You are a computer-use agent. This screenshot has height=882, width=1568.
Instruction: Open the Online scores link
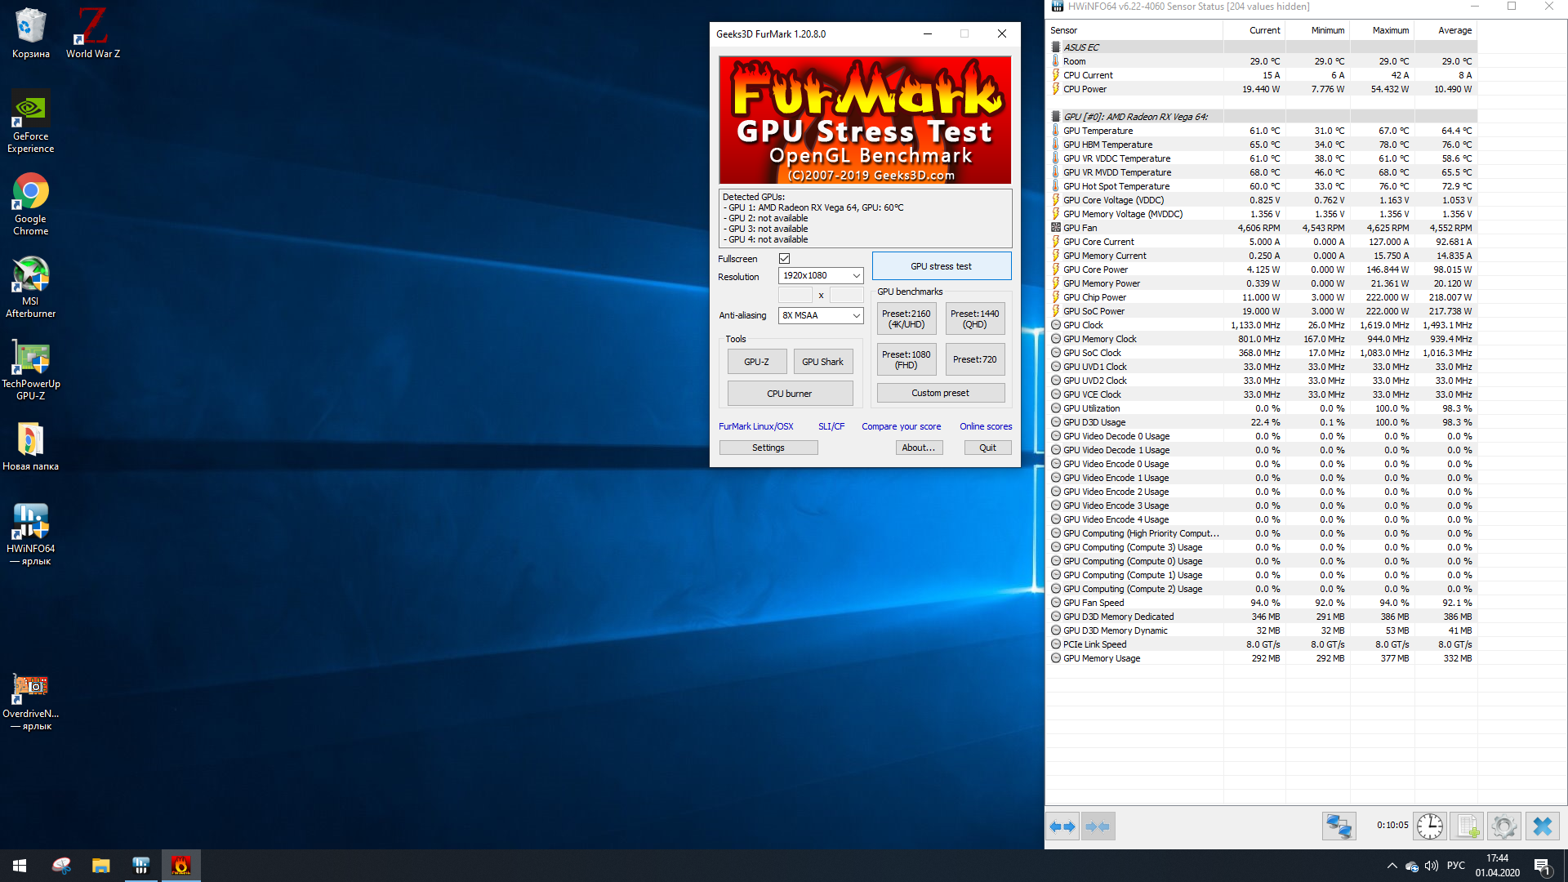tap(985, 426)
